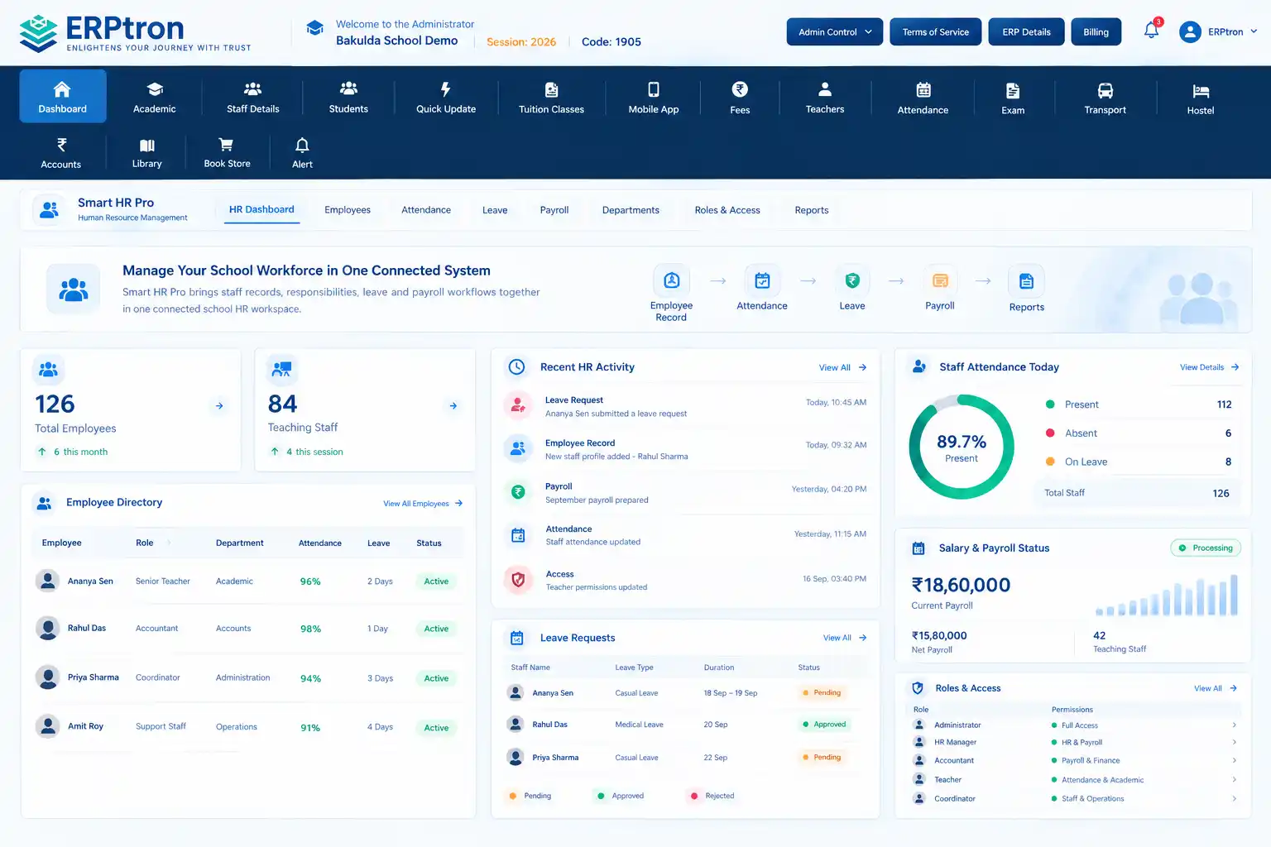Expand the Coordinator role permissions row
The height and width of the screenshot is (847, 1271).
(1076, 799)
